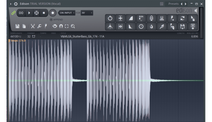Screen dimensions: 212x122
Task: Open the file menu floppy disk icon
Action: click(17, 26)
